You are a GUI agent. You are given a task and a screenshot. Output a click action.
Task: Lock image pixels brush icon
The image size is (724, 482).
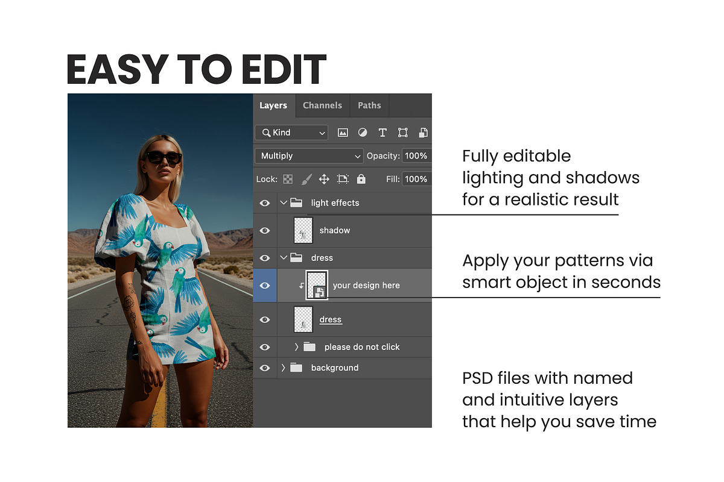pos(306,179)
